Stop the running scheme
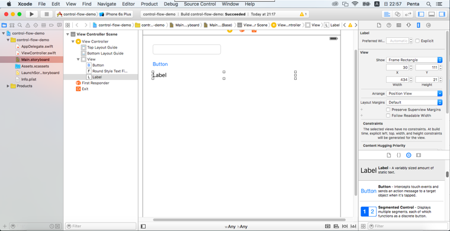450x231 pixels. click(x=47, y=14)
